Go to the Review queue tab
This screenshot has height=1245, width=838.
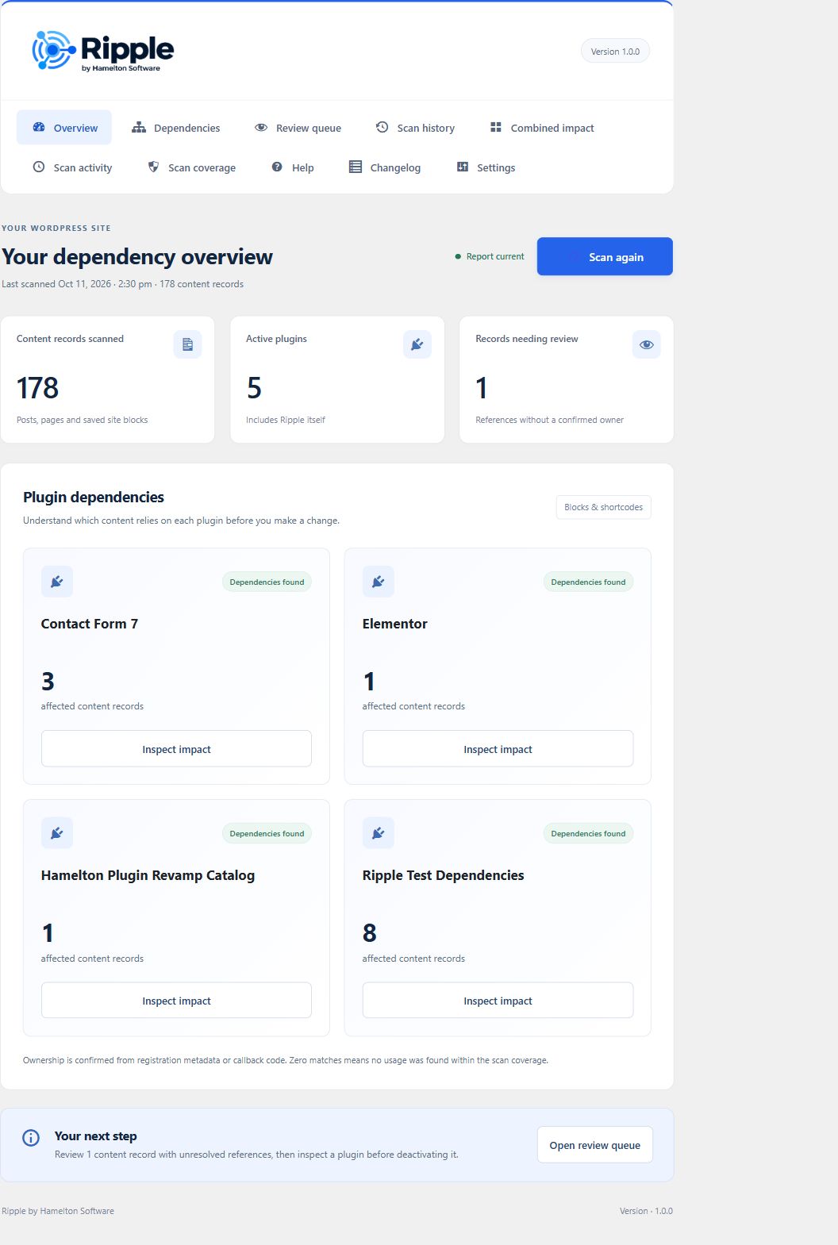pos(298,128)
